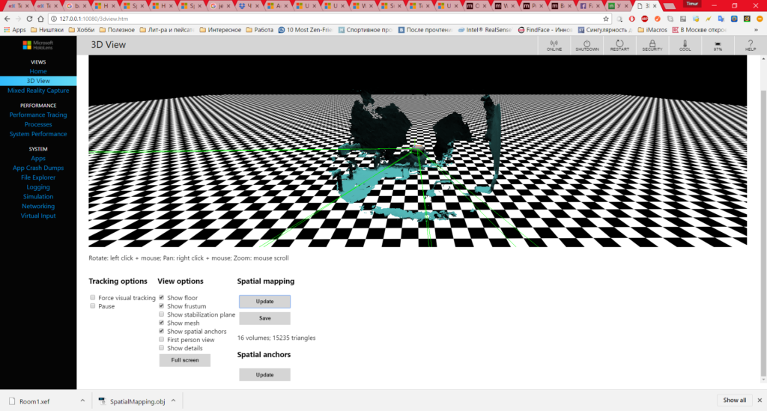Reload the page with refresh icon
This screenshot has height=411, width=767.
point(29,19)
